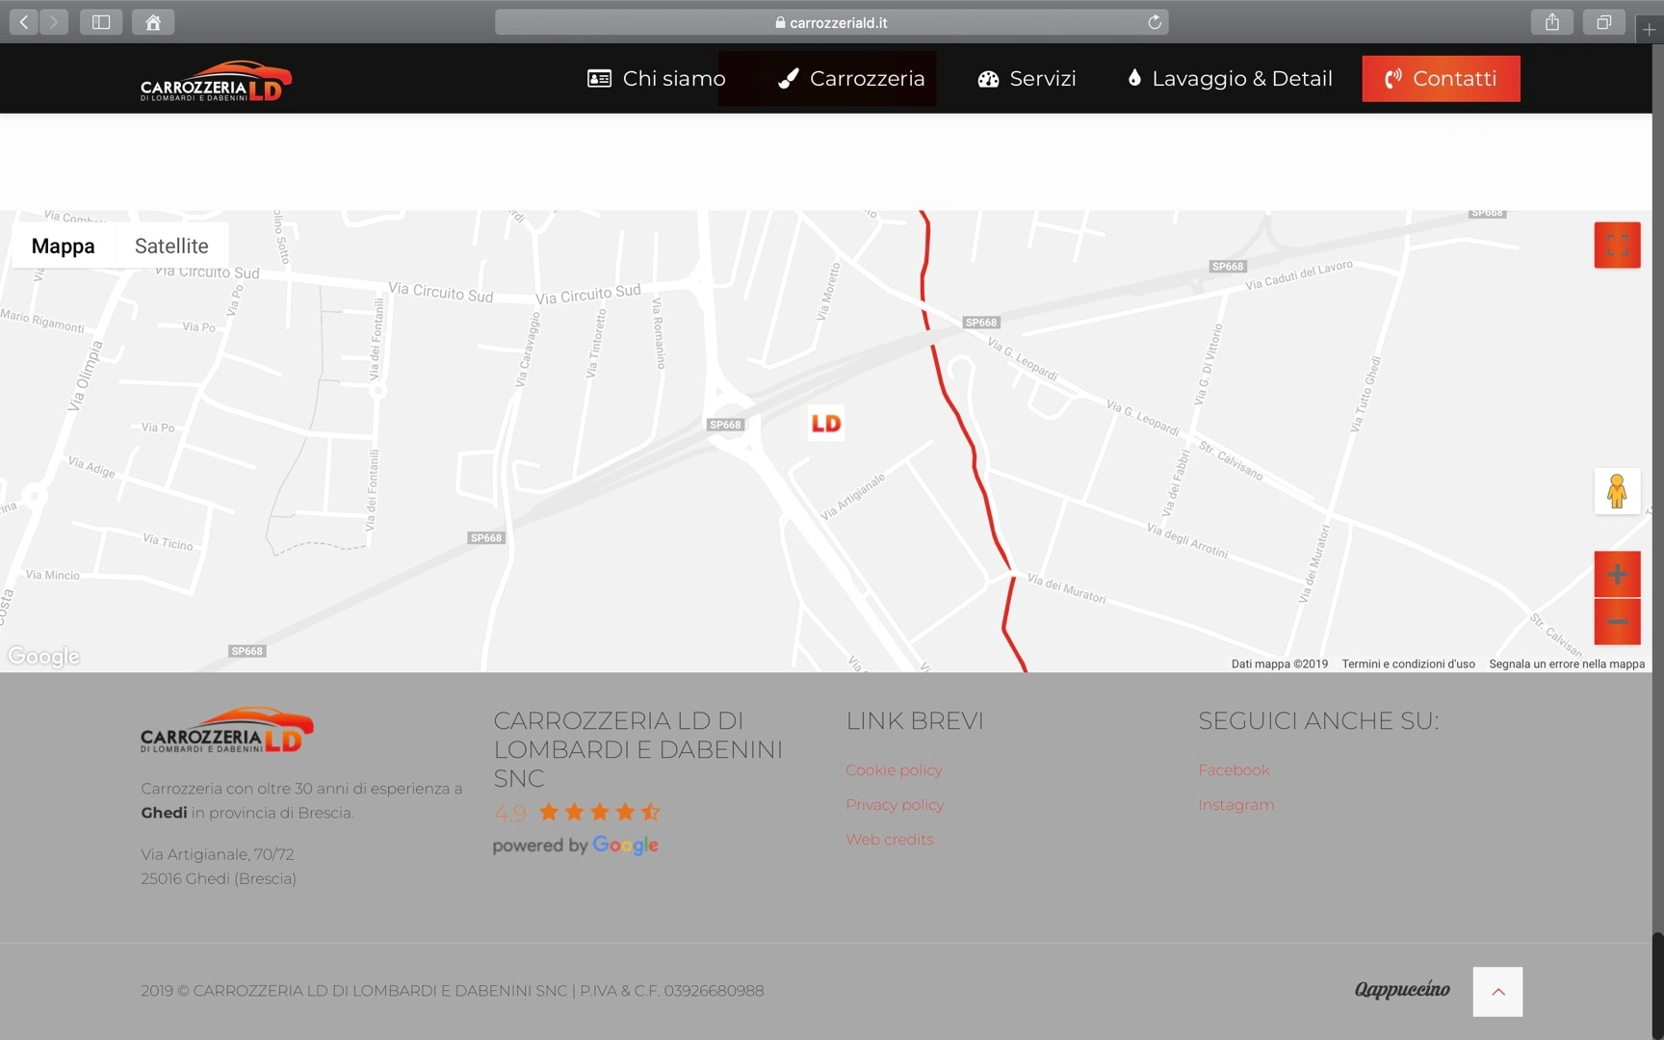The image size is (1664, 1040).
Task: Show all browser tabs overview
Action: [x=1603, y=22]
